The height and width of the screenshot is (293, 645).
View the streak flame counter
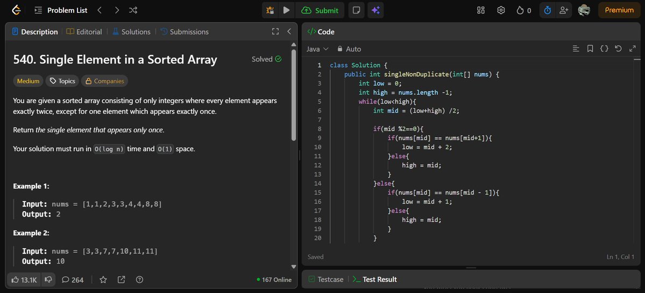(524, 10)
